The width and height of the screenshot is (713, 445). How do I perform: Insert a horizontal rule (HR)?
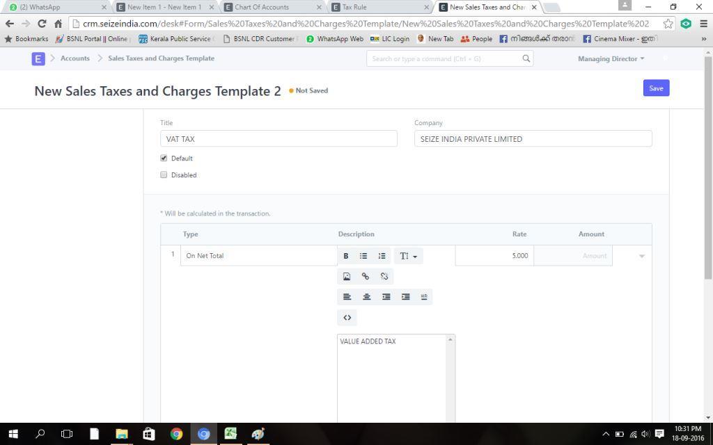tap(424, 297)
